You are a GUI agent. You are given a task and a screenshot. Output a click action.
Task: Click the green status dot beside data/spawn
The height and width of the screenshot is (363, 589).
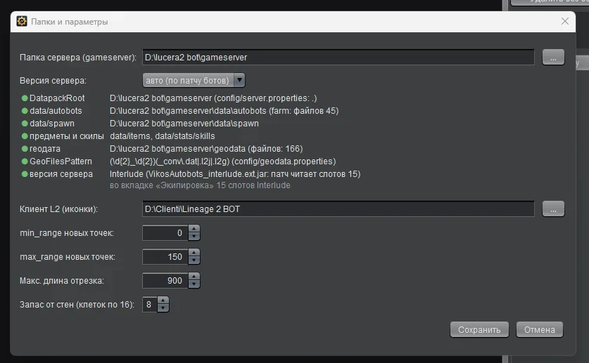(x=25, y=124)
